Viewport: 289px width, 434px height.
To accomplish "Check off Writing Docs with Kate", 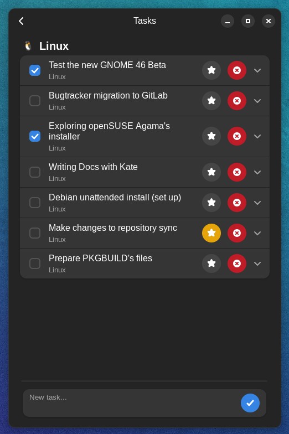I will coord(35,172).
